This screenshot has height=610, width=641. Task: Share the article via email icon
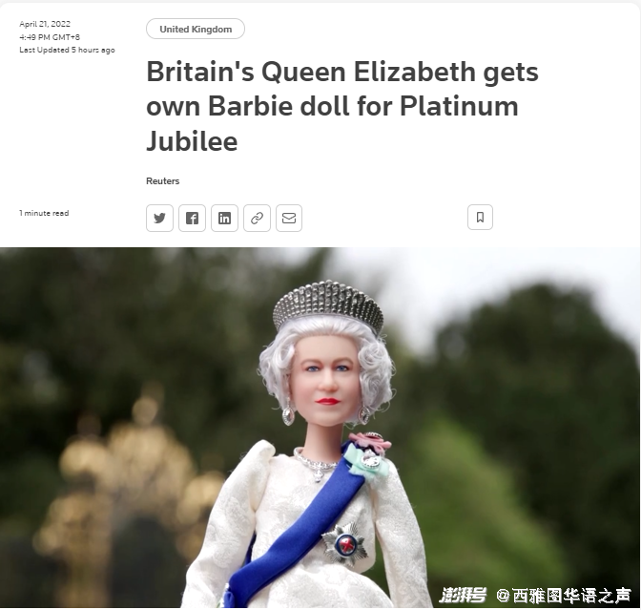pos(289,218)
